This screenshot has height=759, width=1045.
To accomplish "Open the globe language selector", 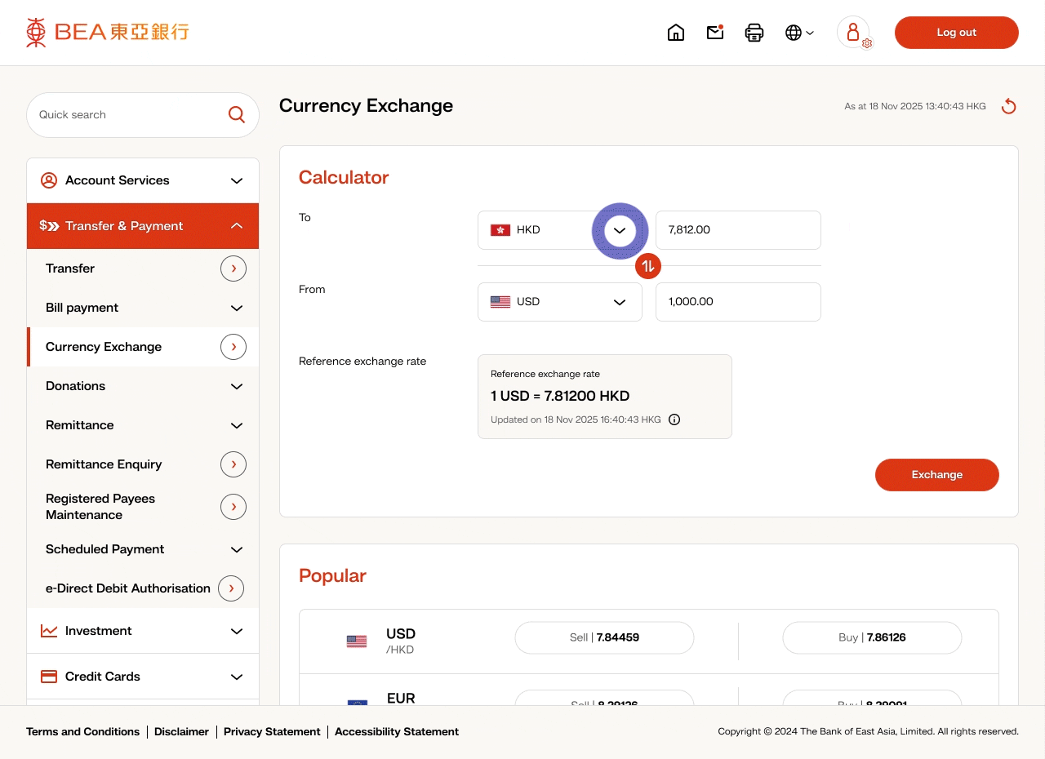I will click(798, 33).
